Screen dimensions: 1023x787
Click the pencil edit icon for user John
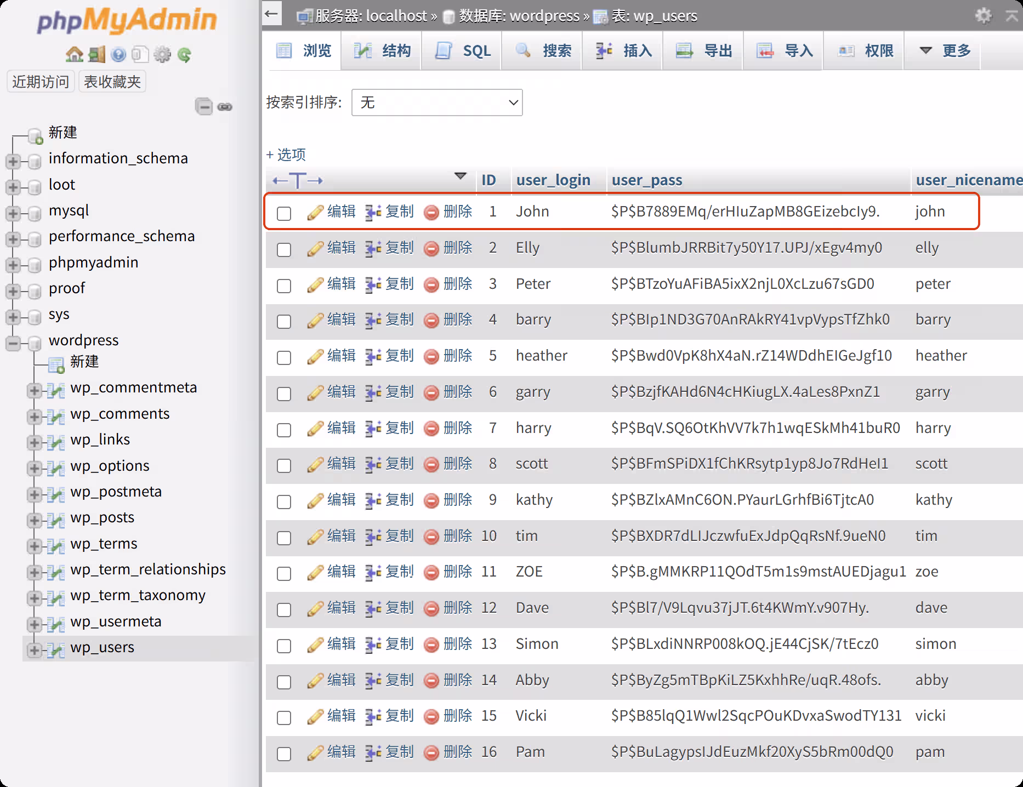click(315, 212)
